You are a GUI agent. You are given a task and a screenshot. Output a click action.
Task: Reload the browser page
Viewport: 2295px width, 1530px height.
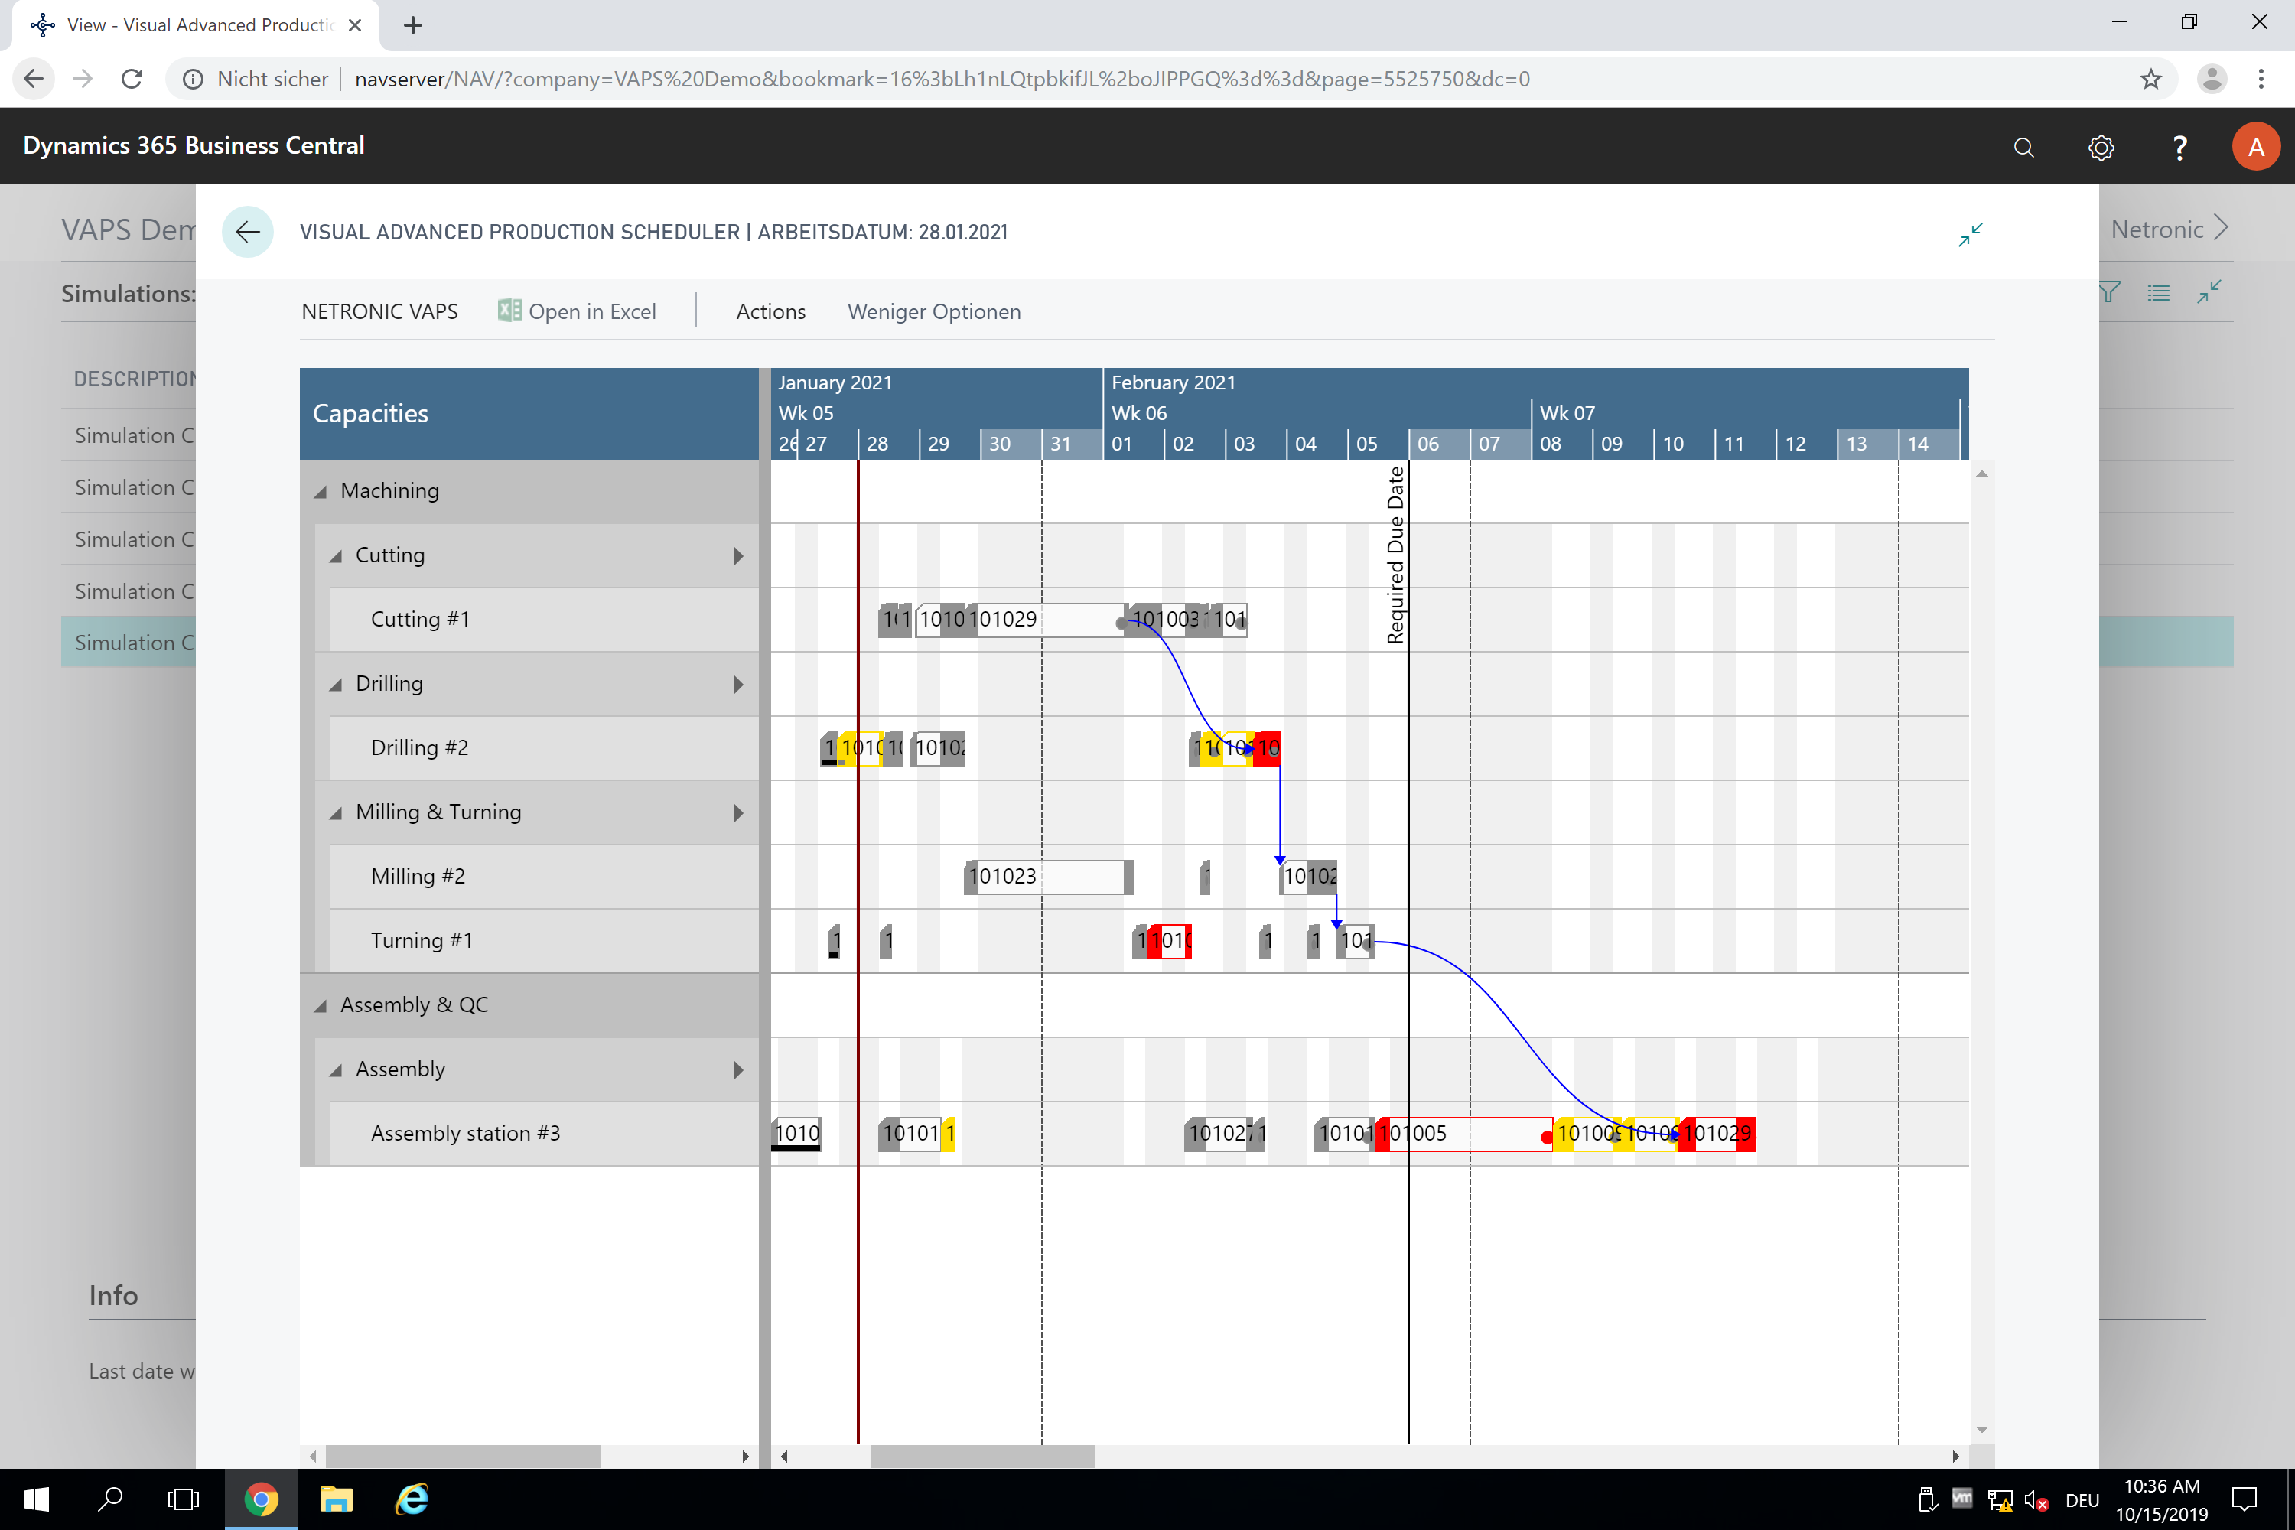(132, 79)
